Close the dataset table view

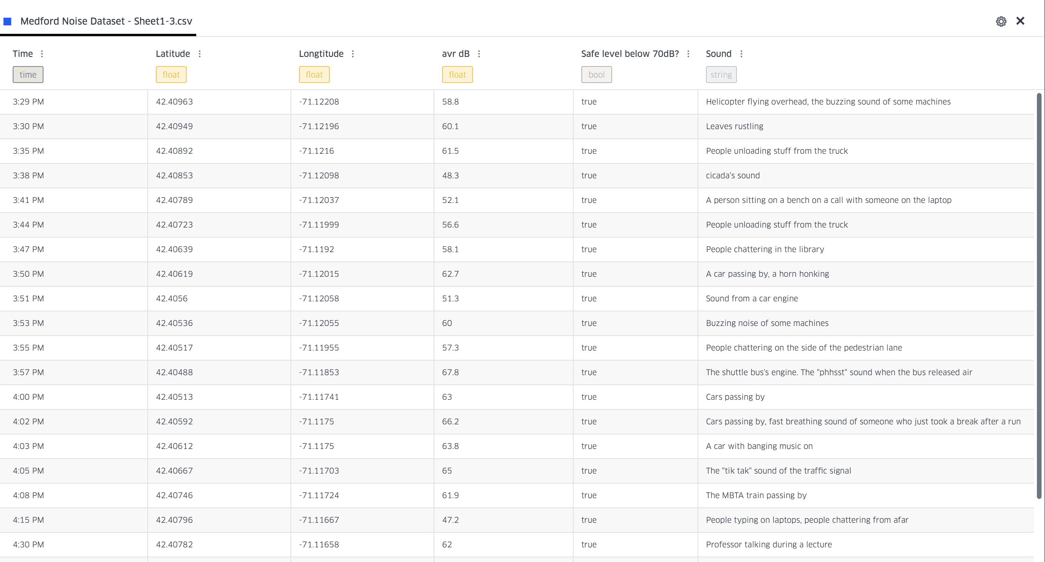[x=1020, y=21]
